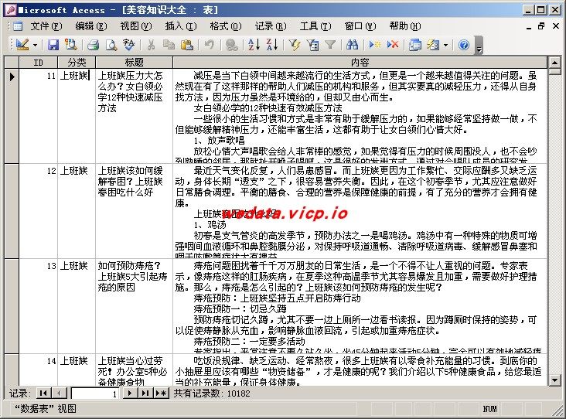Open Filter By Form icon

312,45
